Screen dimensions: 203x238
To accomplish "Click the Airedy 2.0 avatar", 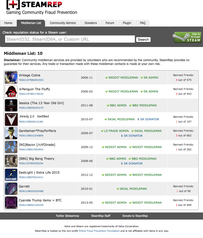I will point(11,119).
